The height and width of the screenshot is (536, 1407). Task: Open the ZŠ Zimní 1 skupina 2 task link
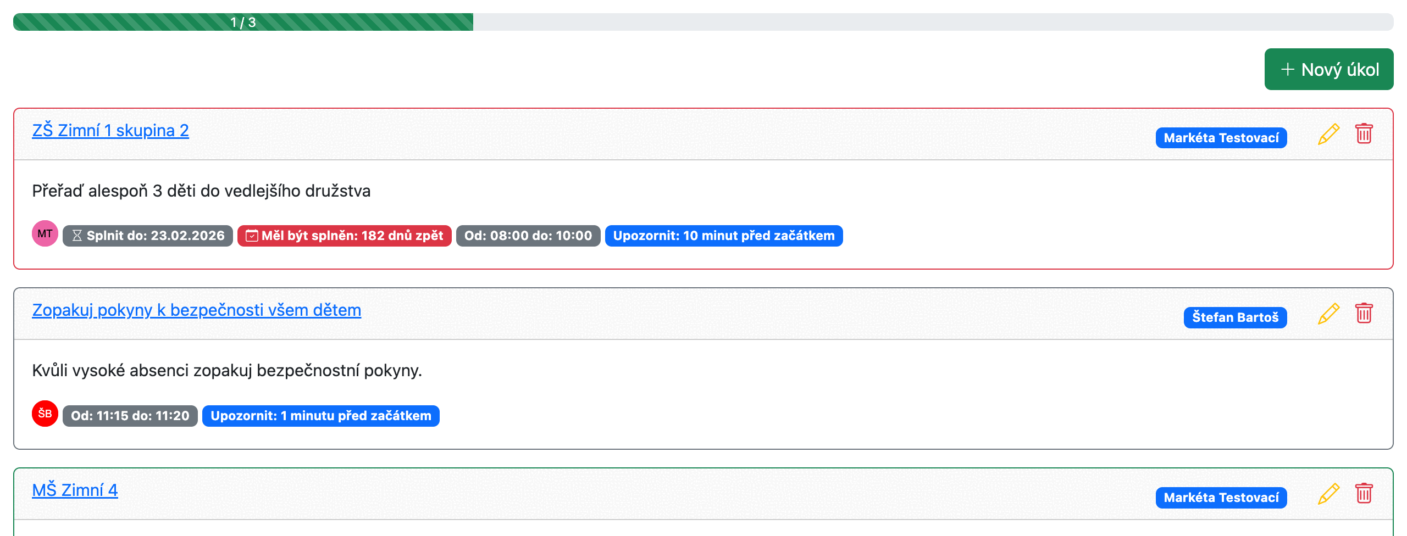(x=110, y=131)
